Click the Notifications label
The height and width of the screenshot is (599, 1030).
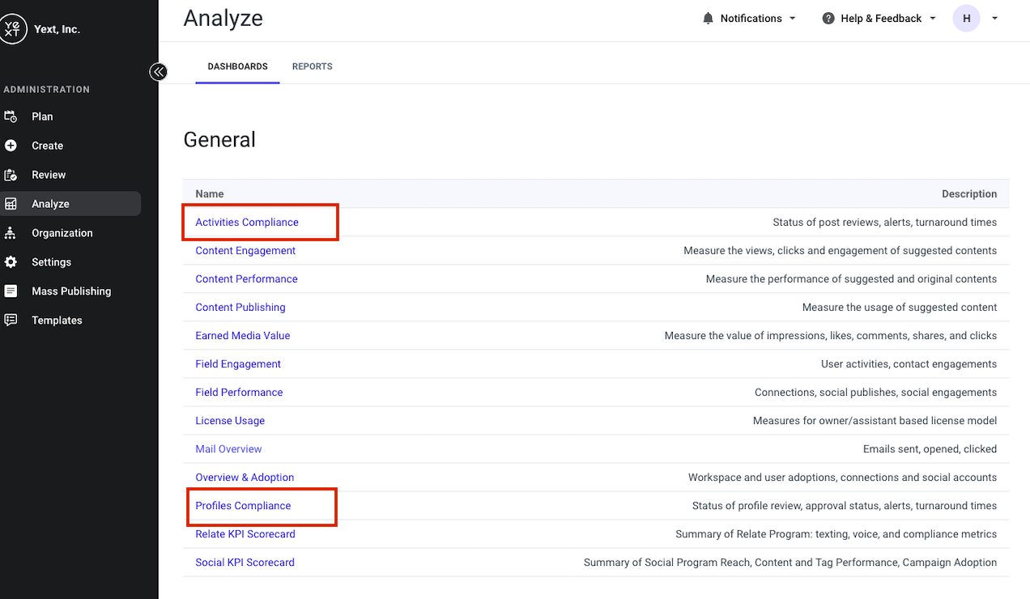pos(751,18)
